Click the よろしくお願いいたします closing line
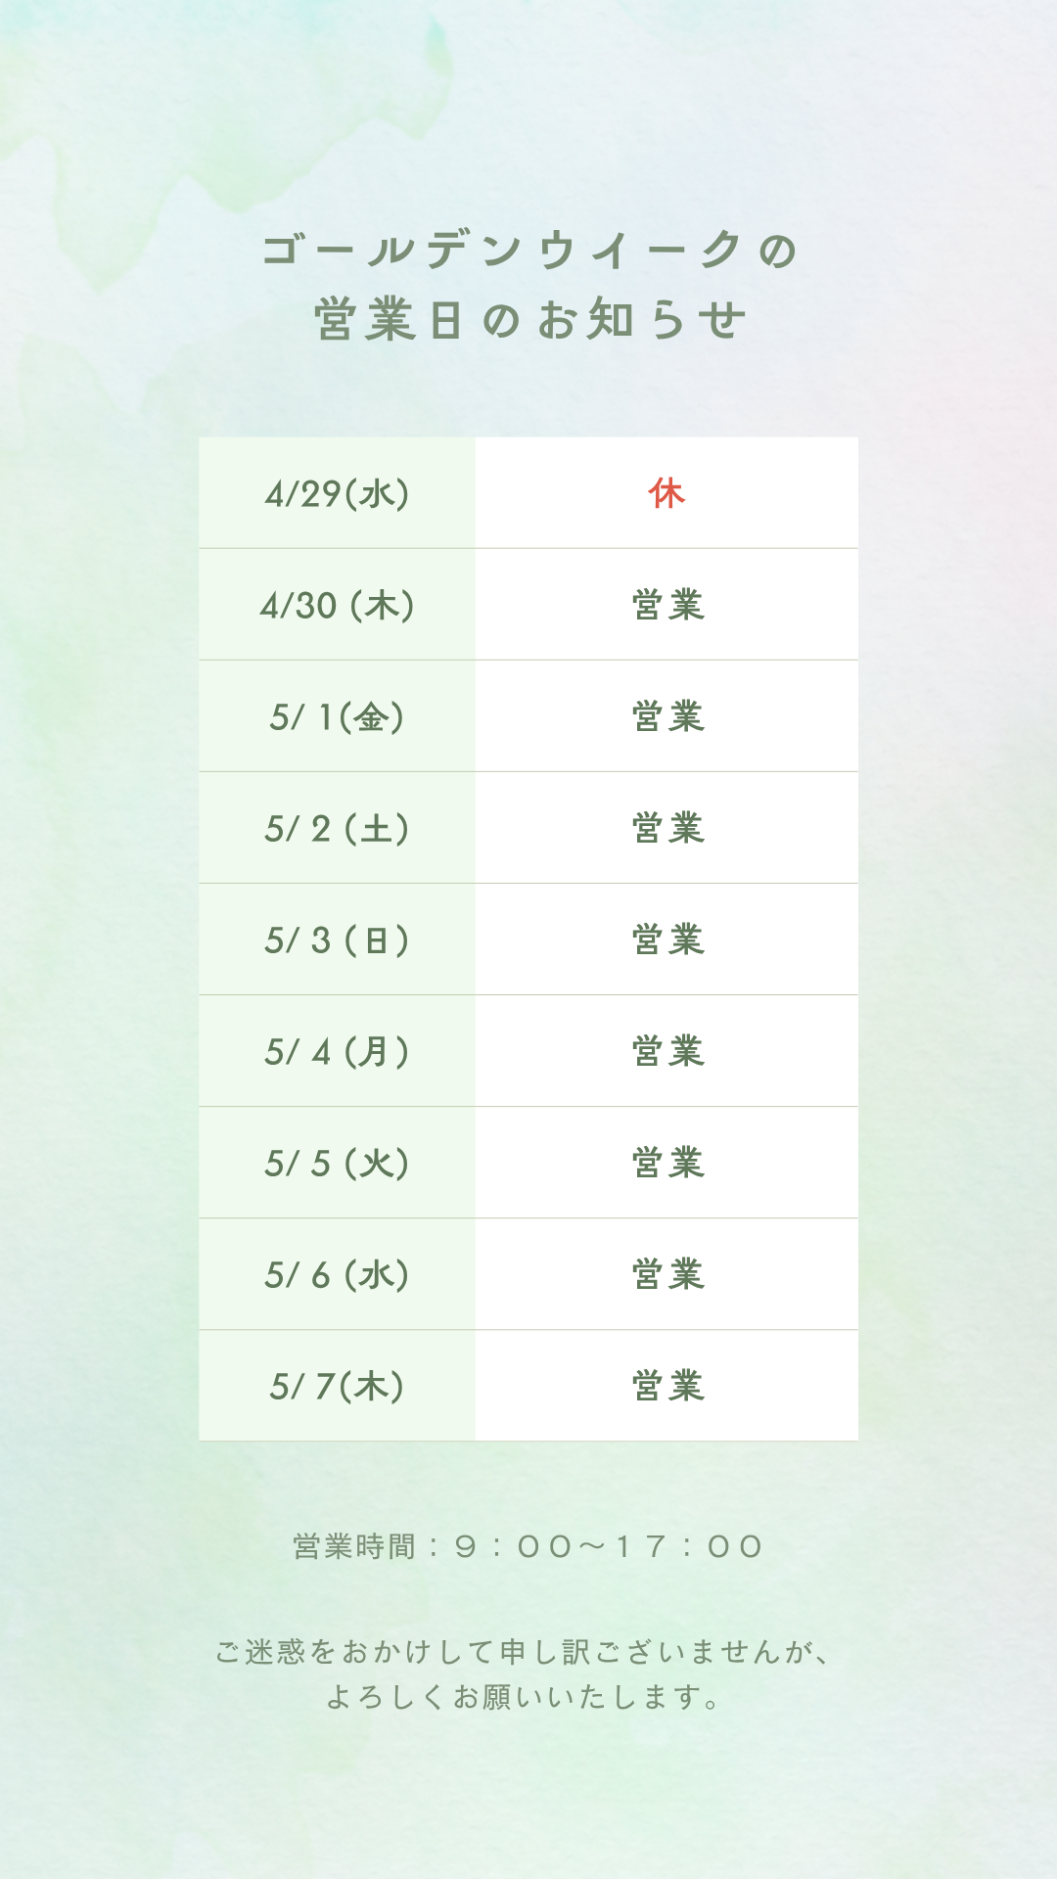Viewport: 1057px width, 1879px height. click(x=525, y=1697)
